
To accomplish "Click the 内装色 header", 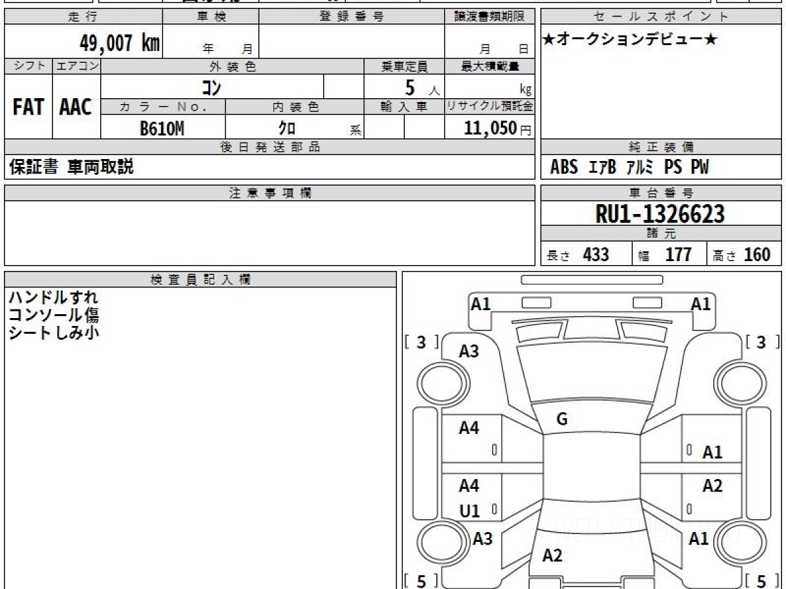I will [295, 107].
